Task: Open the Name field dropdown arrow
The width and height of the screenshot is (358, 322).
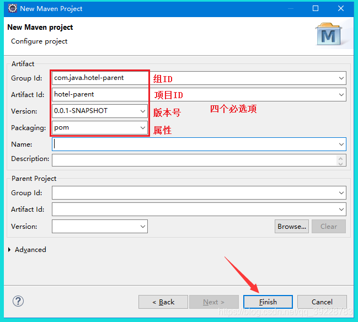Action: (x=341, y=144)
